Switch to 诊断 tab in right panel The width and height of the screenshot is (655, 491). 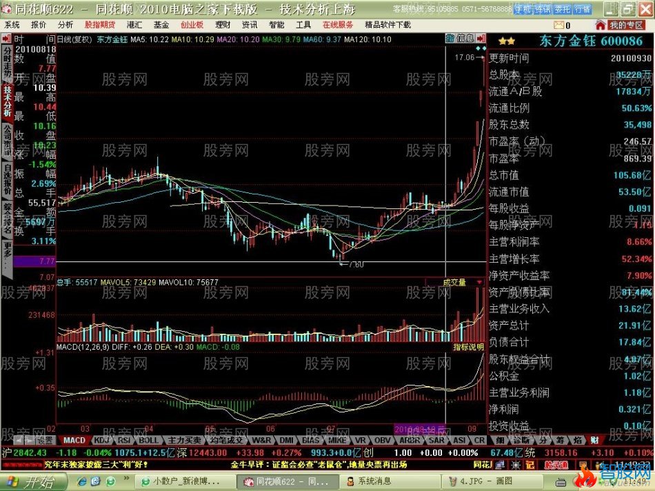521,440
